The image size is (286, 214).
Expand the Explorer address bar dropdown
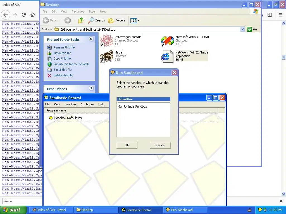(242, 29)
